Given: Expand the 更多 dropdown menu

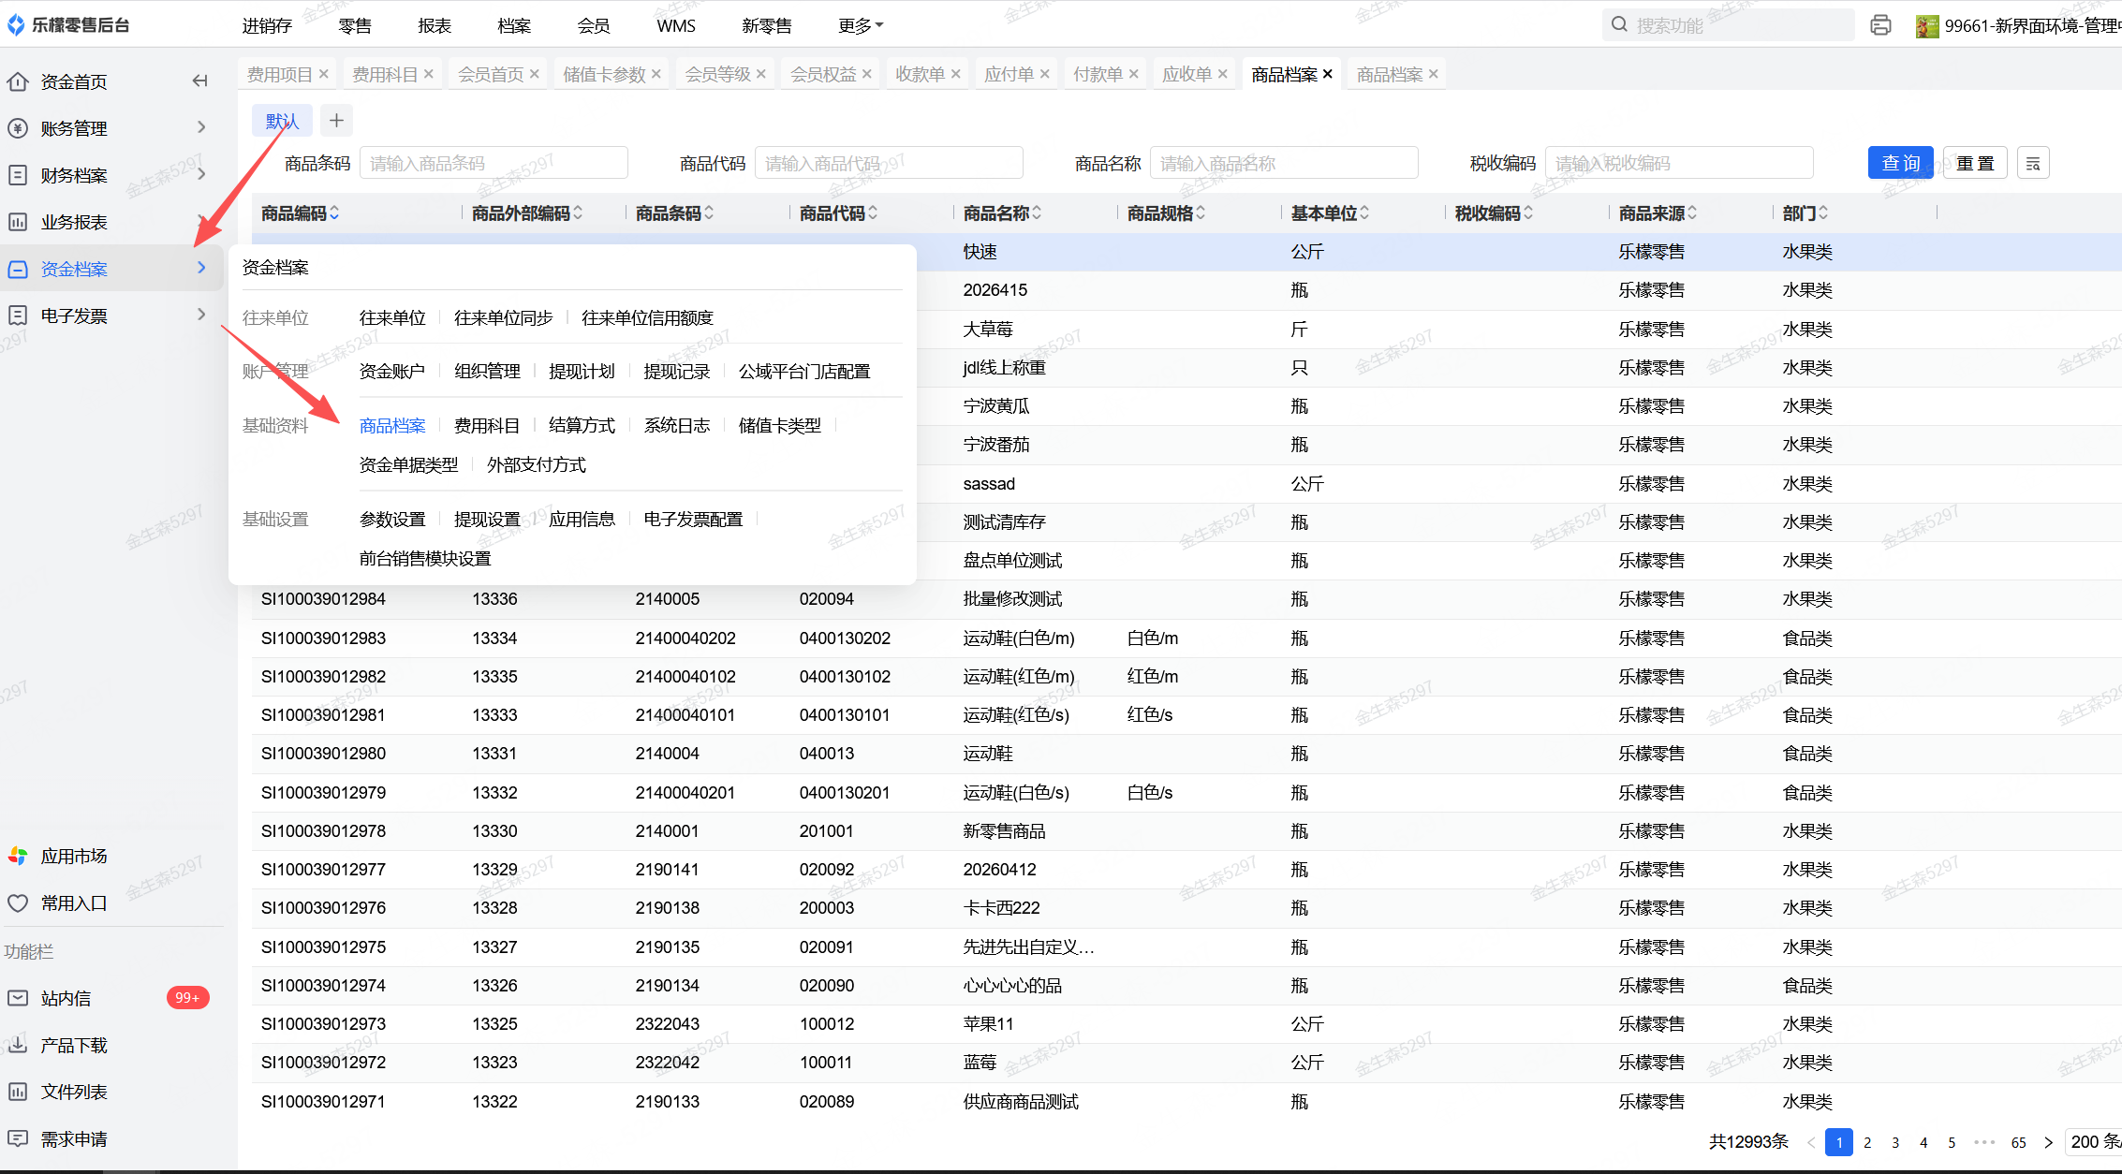Looking at the screenshot, I should click(x=860, y=26).
